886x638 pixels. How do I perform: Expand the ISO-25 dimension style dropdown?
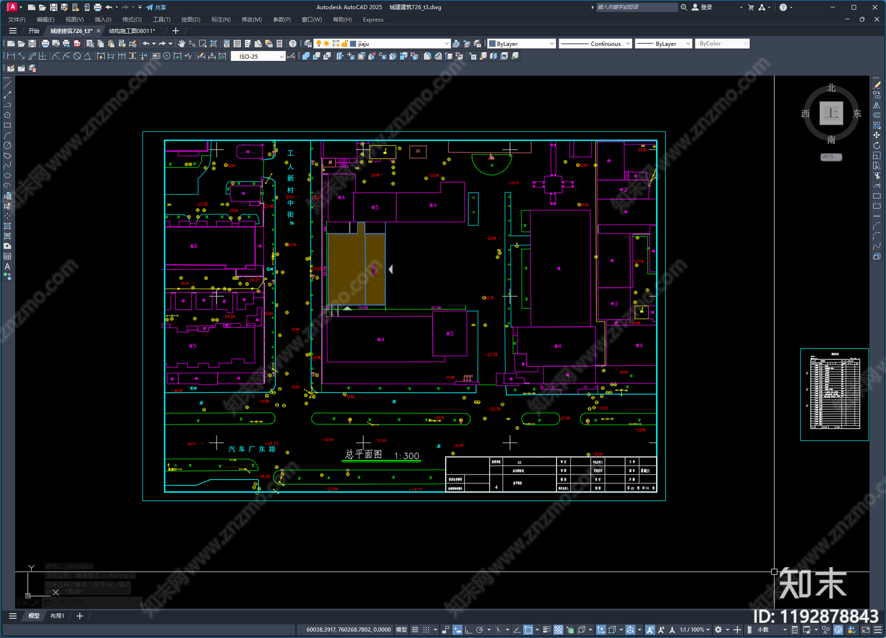[281, 56]
